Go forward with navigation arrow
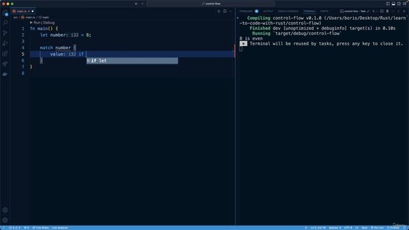Viewport: 409px width, 230px height. pyautogui.click(x=143, y=4)
